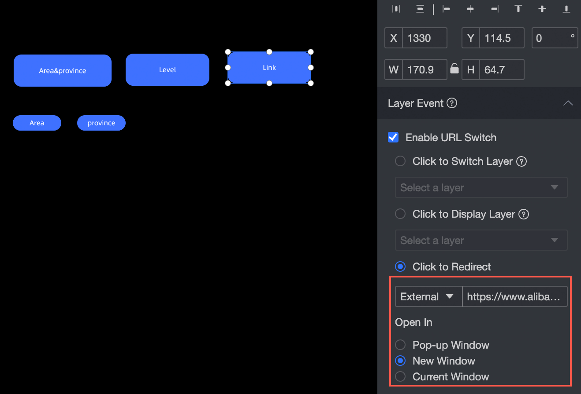Click the H height field
Image resolution: width=581 pixels, height=394 pixels.
pos(502,69)
